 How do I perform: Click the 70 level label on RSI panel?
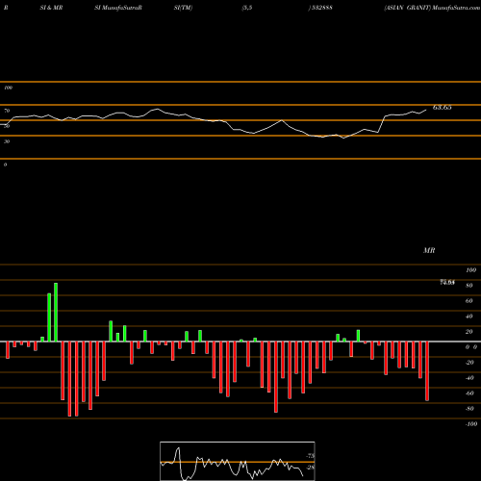click(7, 111)
